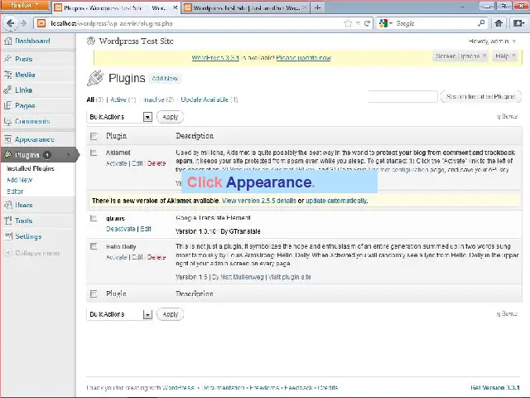Click the Collapse menu arrow icon
Screen dimensions: 530x398
[8, 252]
